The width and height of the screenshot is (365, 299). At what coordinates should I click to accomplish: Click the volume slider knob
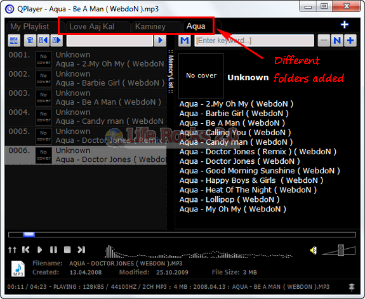341,250
